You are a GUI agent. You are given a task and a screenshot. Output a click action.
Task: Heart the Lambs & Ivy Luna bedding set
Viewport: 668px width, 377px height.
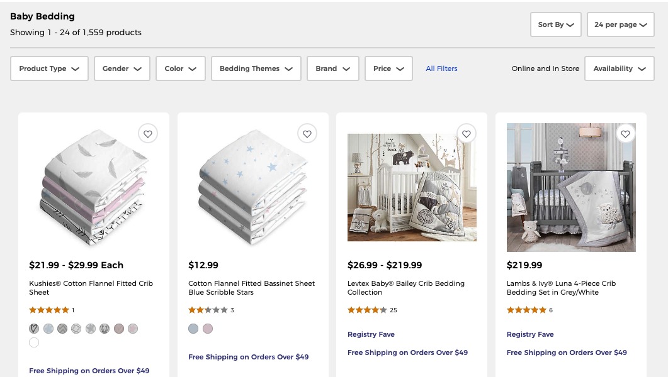(625, 134)
